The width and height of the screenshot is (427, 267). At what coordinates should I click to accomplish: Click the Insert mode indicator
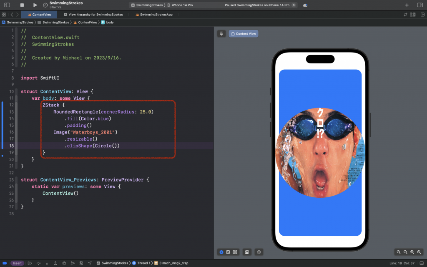tap(17, 263)
